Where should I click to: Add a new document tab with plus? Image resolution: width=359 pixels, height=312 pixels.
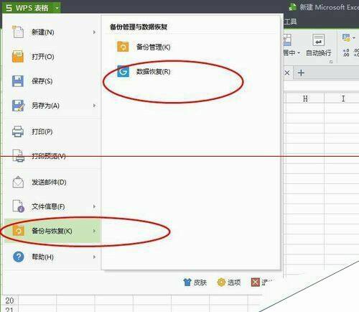[x=301, y=73]
